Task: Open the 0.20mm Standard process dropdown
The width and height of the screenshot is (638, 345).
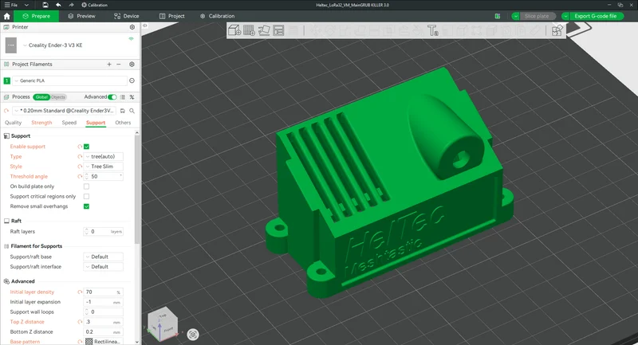Action: [65, 111]
